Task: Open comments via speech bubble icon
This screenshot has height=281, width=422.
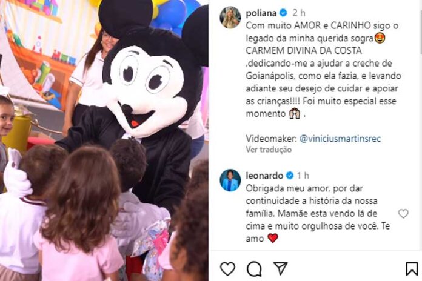Action: pos(254,269)
